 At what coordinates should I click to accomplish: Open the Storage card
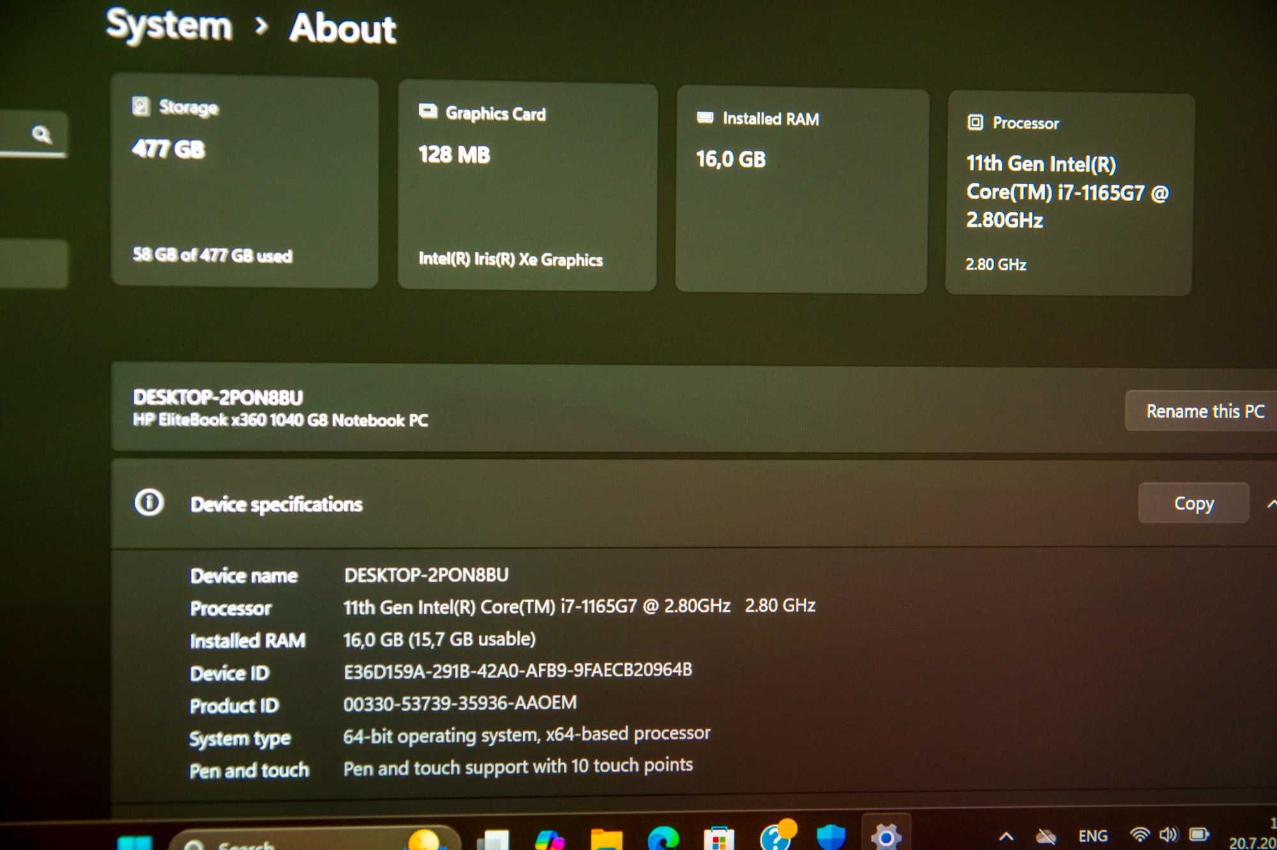pyautogui.click(x=245, y=181)
